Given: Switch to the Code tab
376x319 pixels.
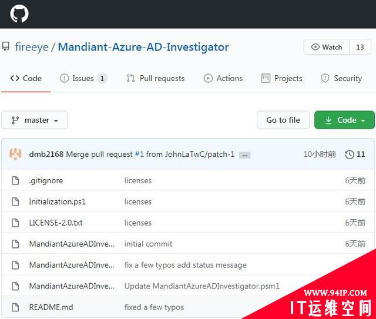Looking at the screenshot, I should click(x=26, y=78).
